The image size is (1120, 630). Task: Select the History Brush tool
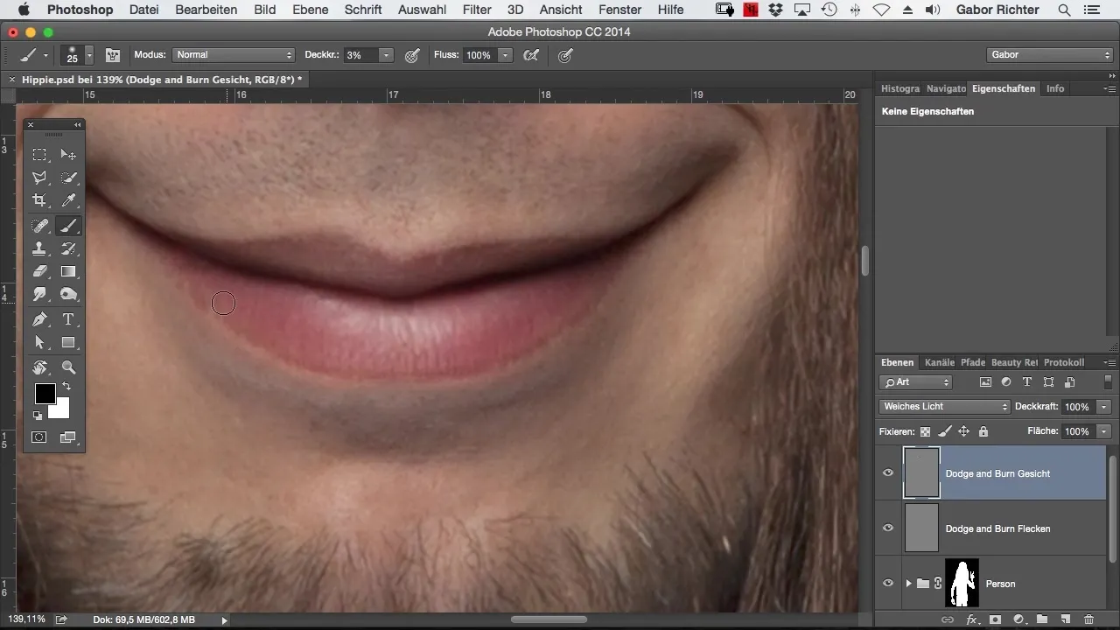(x=68, y=248)
